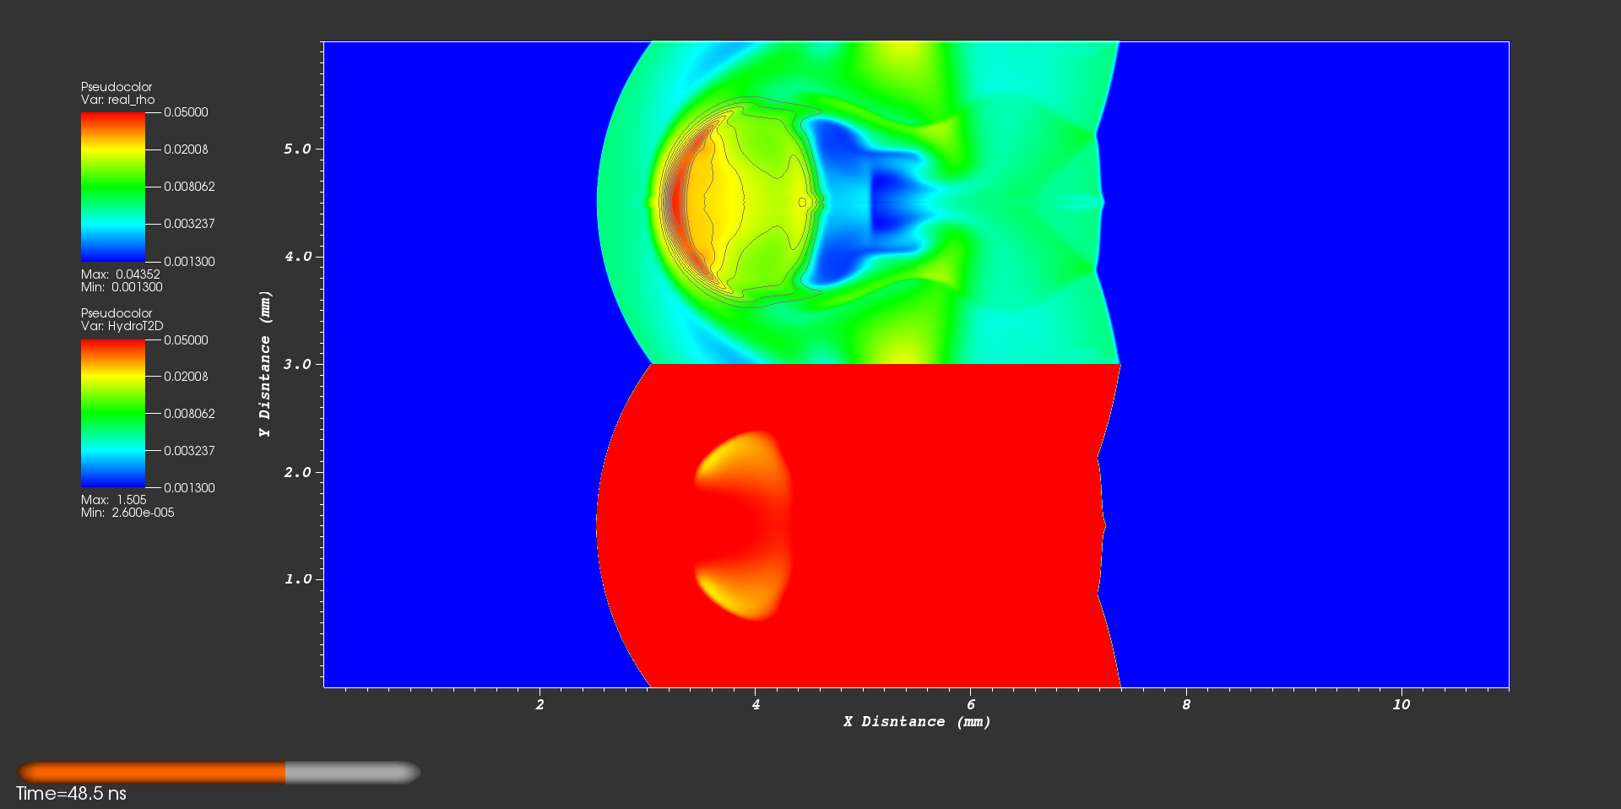Click the 'Var: real_rho' legend title

coord(118,100)
